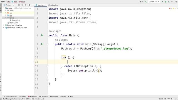Open Project view options gear
This screenshot has width=178, height=100.
(x=29, y=5)
